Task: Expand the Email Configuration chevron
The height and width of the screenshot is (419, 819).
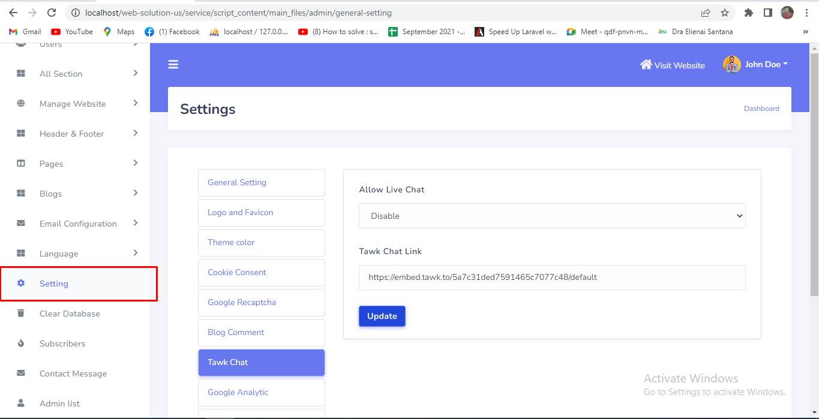Action: (136, 223)
